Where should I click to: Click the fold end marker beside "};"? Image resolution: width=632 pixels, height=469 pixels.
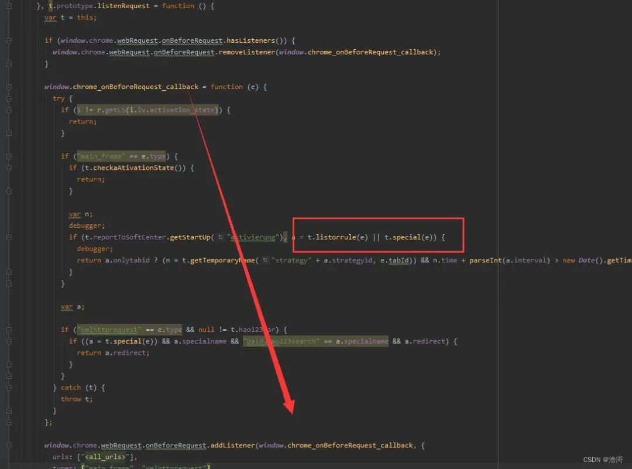(x=9, y=423)
